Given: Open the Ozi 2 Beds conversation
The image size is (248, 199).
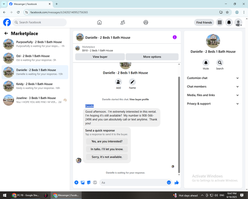Looking at the screenshot, I should 35,58.
